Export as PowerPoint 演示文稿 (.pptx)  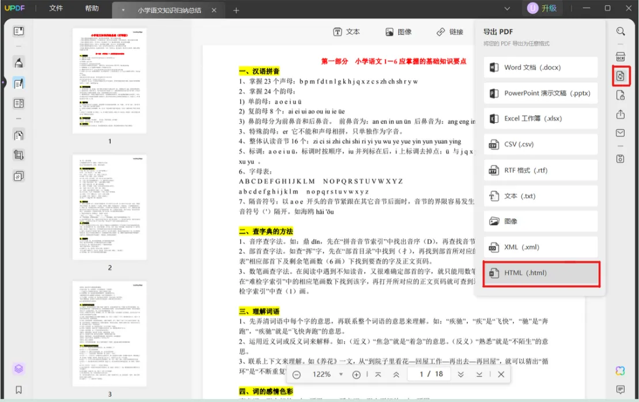(540, 93)
